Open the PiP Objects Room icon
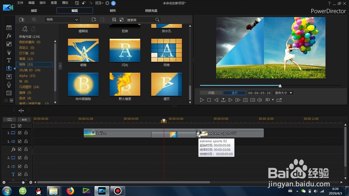349x196 pixels. pyautogui.click(x=9, y=44)
